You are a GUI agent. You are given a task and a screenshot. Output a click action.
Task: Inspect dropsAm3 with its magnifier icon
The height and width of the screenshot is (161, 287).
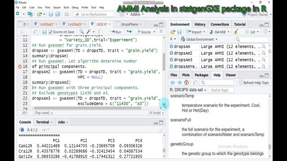(264, 60)
